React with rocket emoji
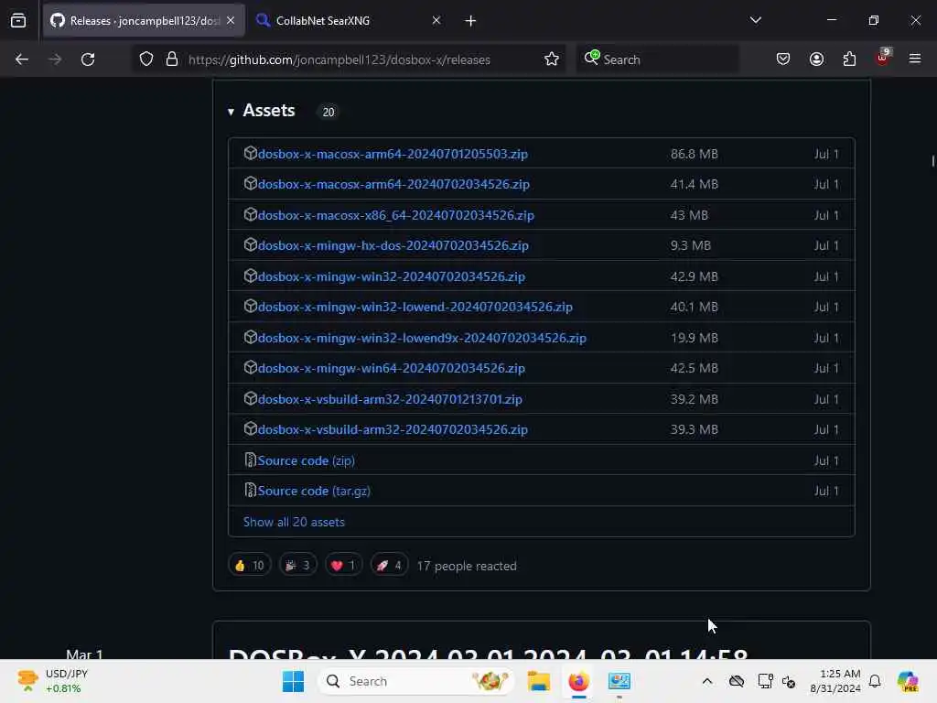 pos(389,565)
